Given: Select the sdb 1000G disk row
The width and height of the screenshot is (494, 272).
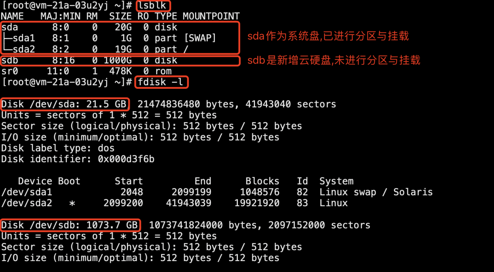Looking at the screenshot, I should pyautogui.click(x=89, y=60).
